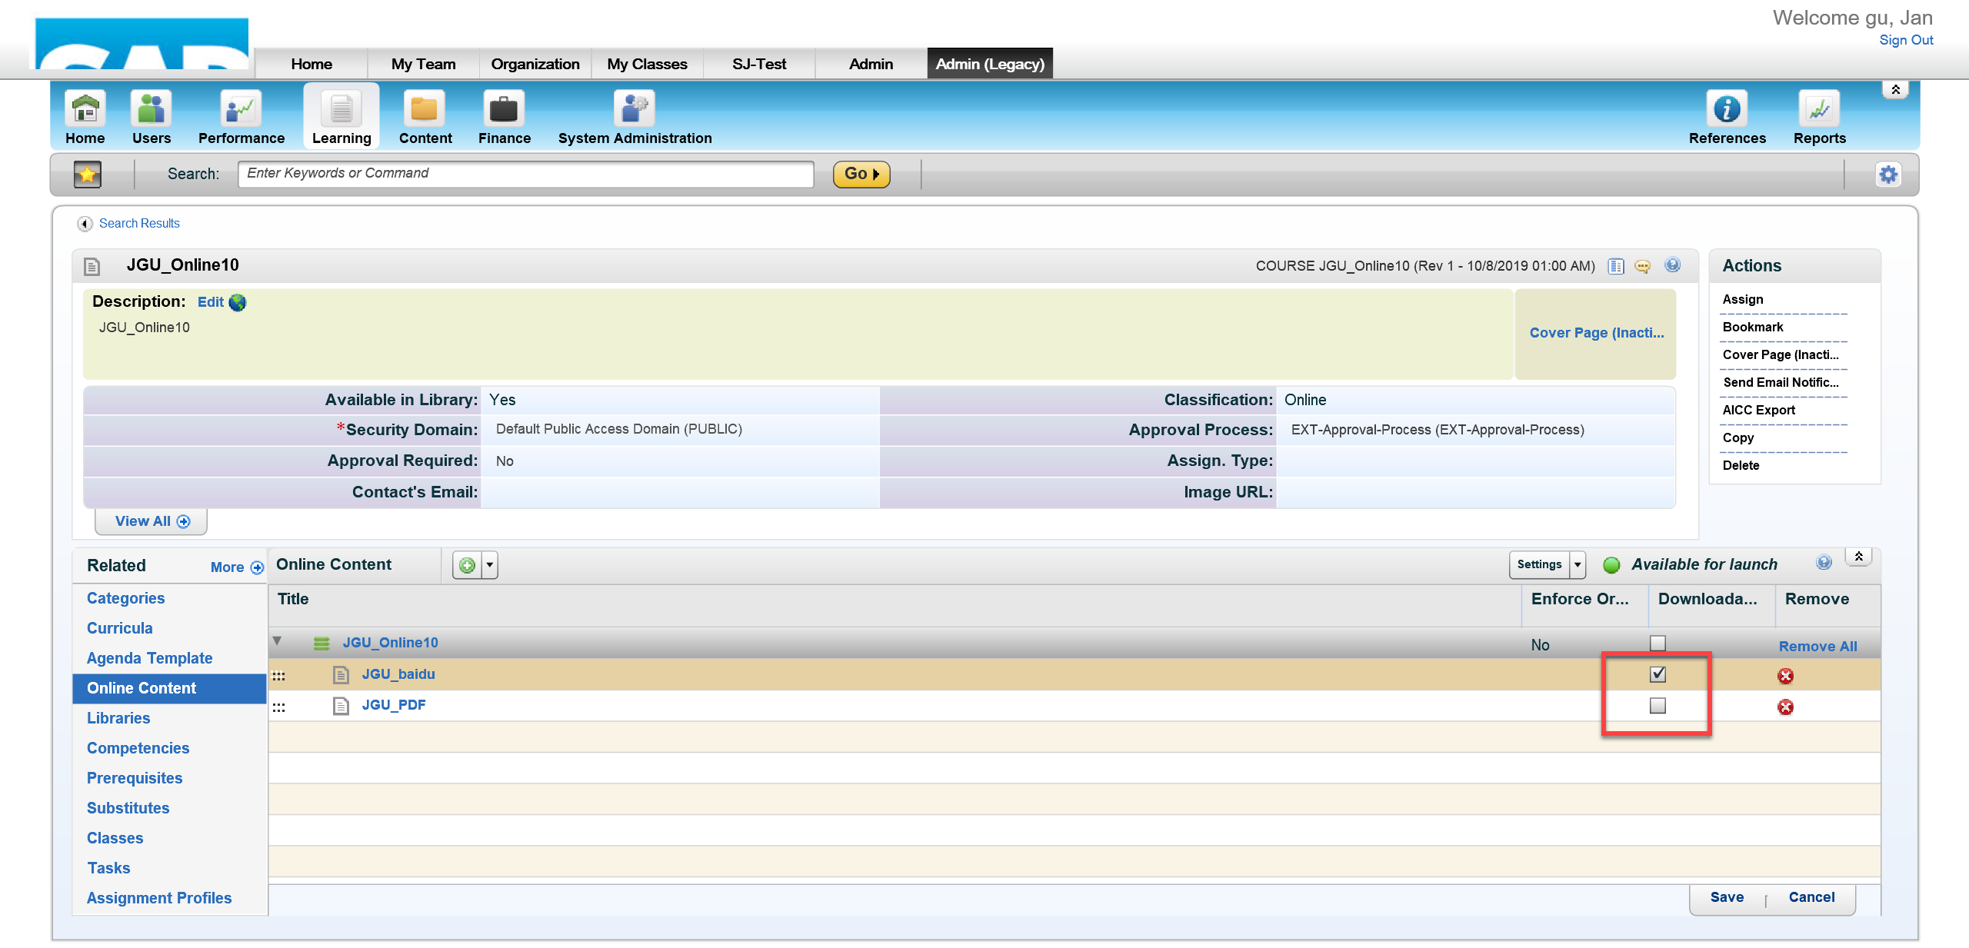Open the JGU_PDF content link
1969x948 pixels.
click(394, 705)
